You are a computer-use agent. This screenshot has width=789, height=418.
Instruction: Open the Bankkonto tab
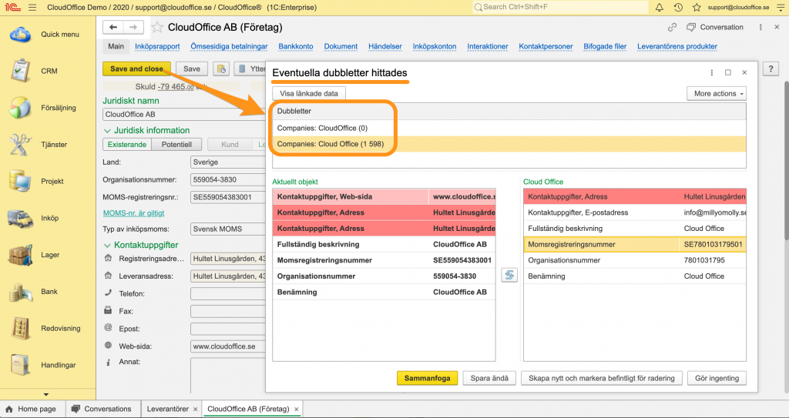(x=296, y=46)
